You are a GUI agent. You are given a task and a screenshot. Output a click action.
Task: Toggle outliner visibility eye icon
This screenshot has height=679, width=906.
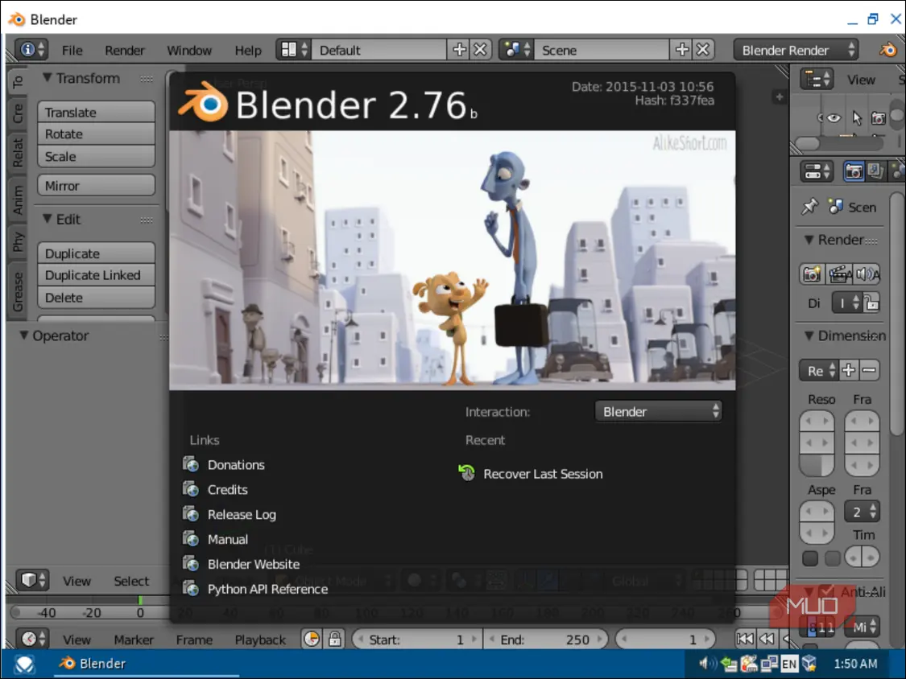834,118
